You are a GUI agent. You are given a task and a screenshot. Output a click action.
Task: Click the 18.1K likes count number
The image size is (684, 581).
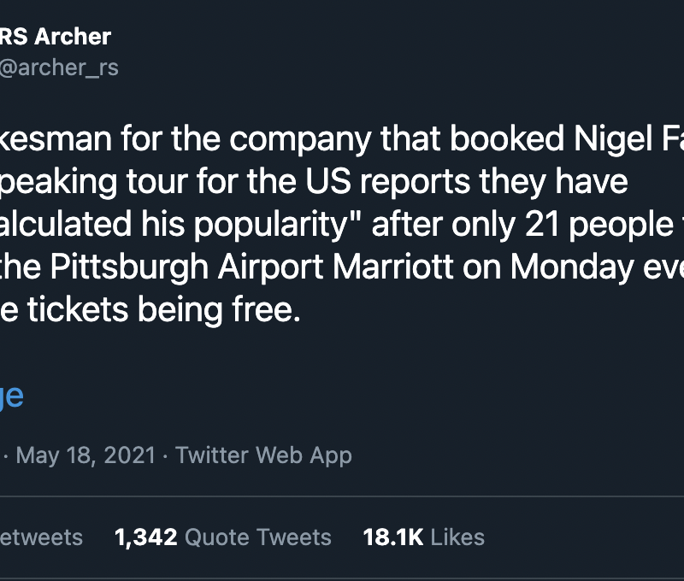[393, 537]
